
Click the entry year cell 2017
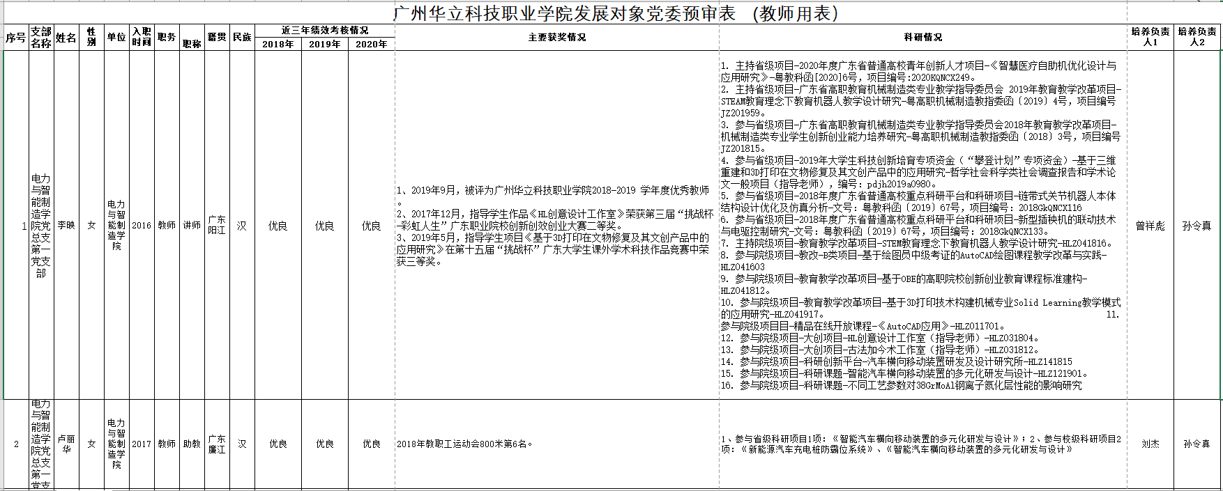pos(142,444)
